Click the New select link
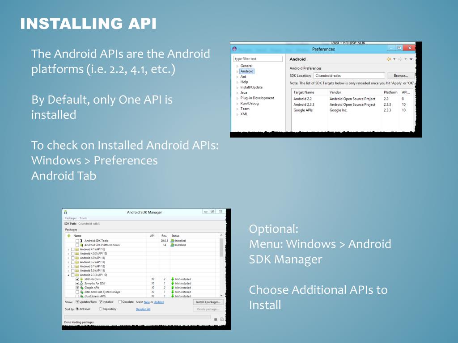 pos(147,302)
